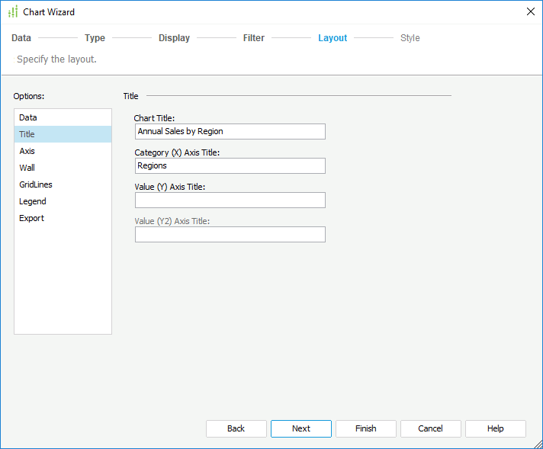Viewport: 543px width, 449px height.
Task: Select the Layout wizard step
Action: [333, 38]
